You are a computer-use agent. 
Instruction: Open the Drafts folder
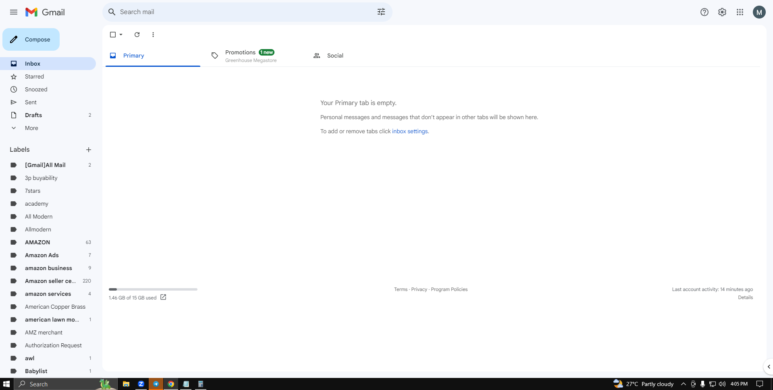(x=48, y=115)
